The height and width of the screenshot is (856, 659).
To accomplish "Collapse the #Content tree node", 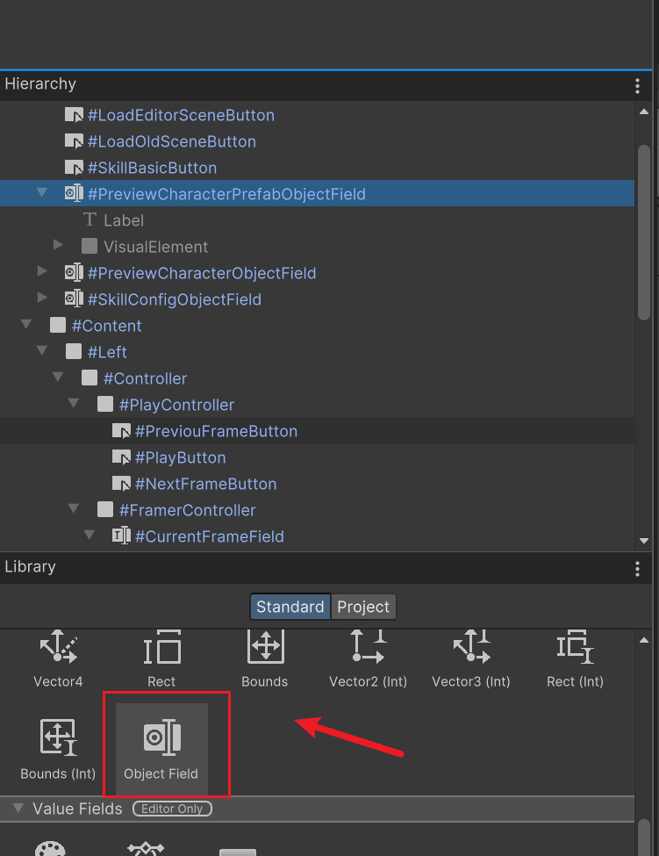I will click(26, 324).
